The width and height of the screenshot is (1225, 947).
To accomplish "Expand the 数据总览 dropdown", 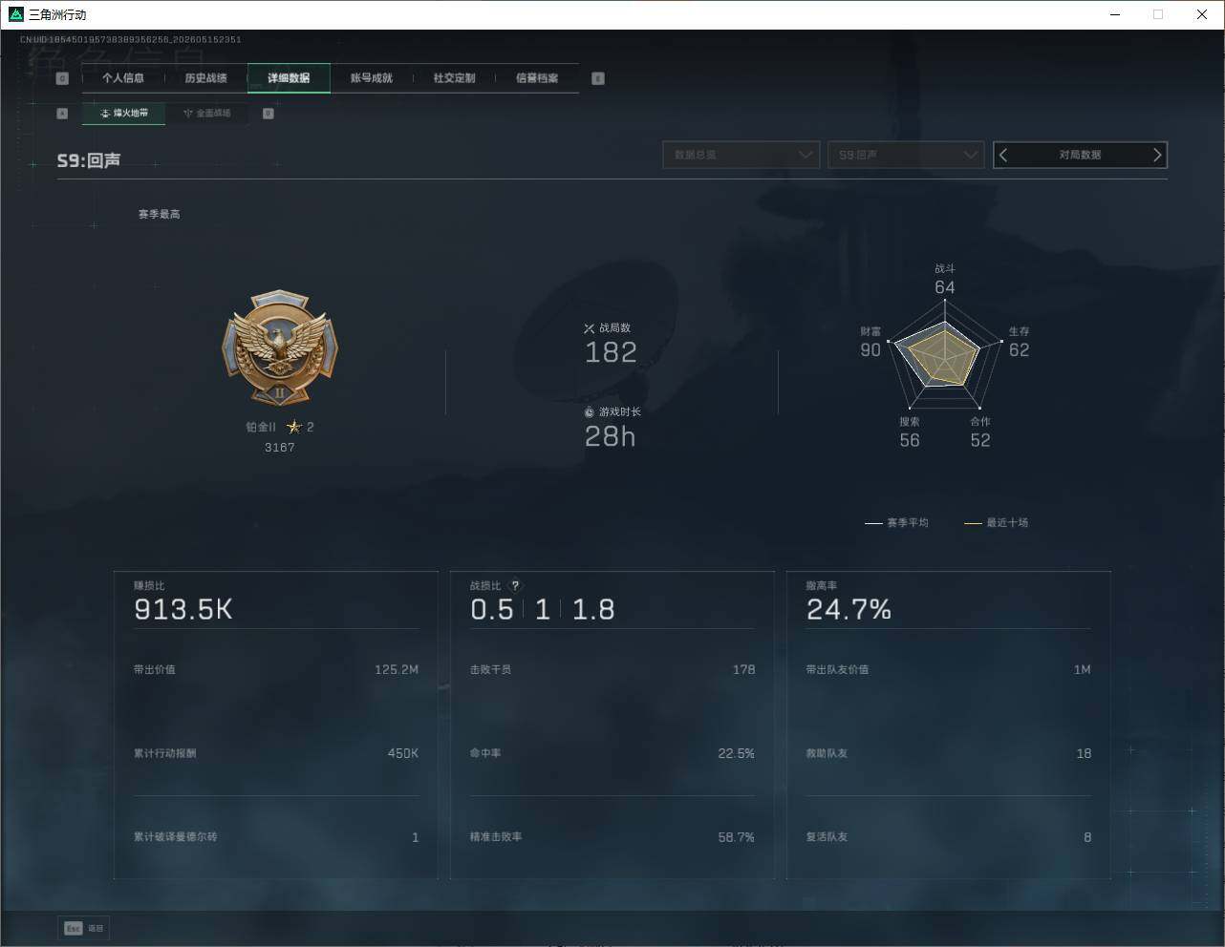I will point(741,155).
